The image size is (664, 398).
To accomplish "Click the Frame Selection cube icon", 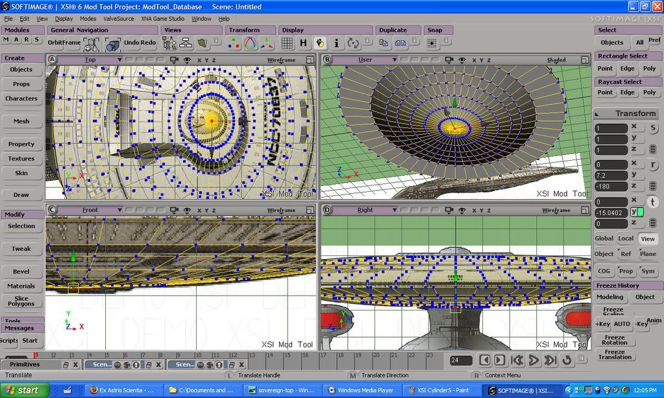I will [x=112, y=44].
